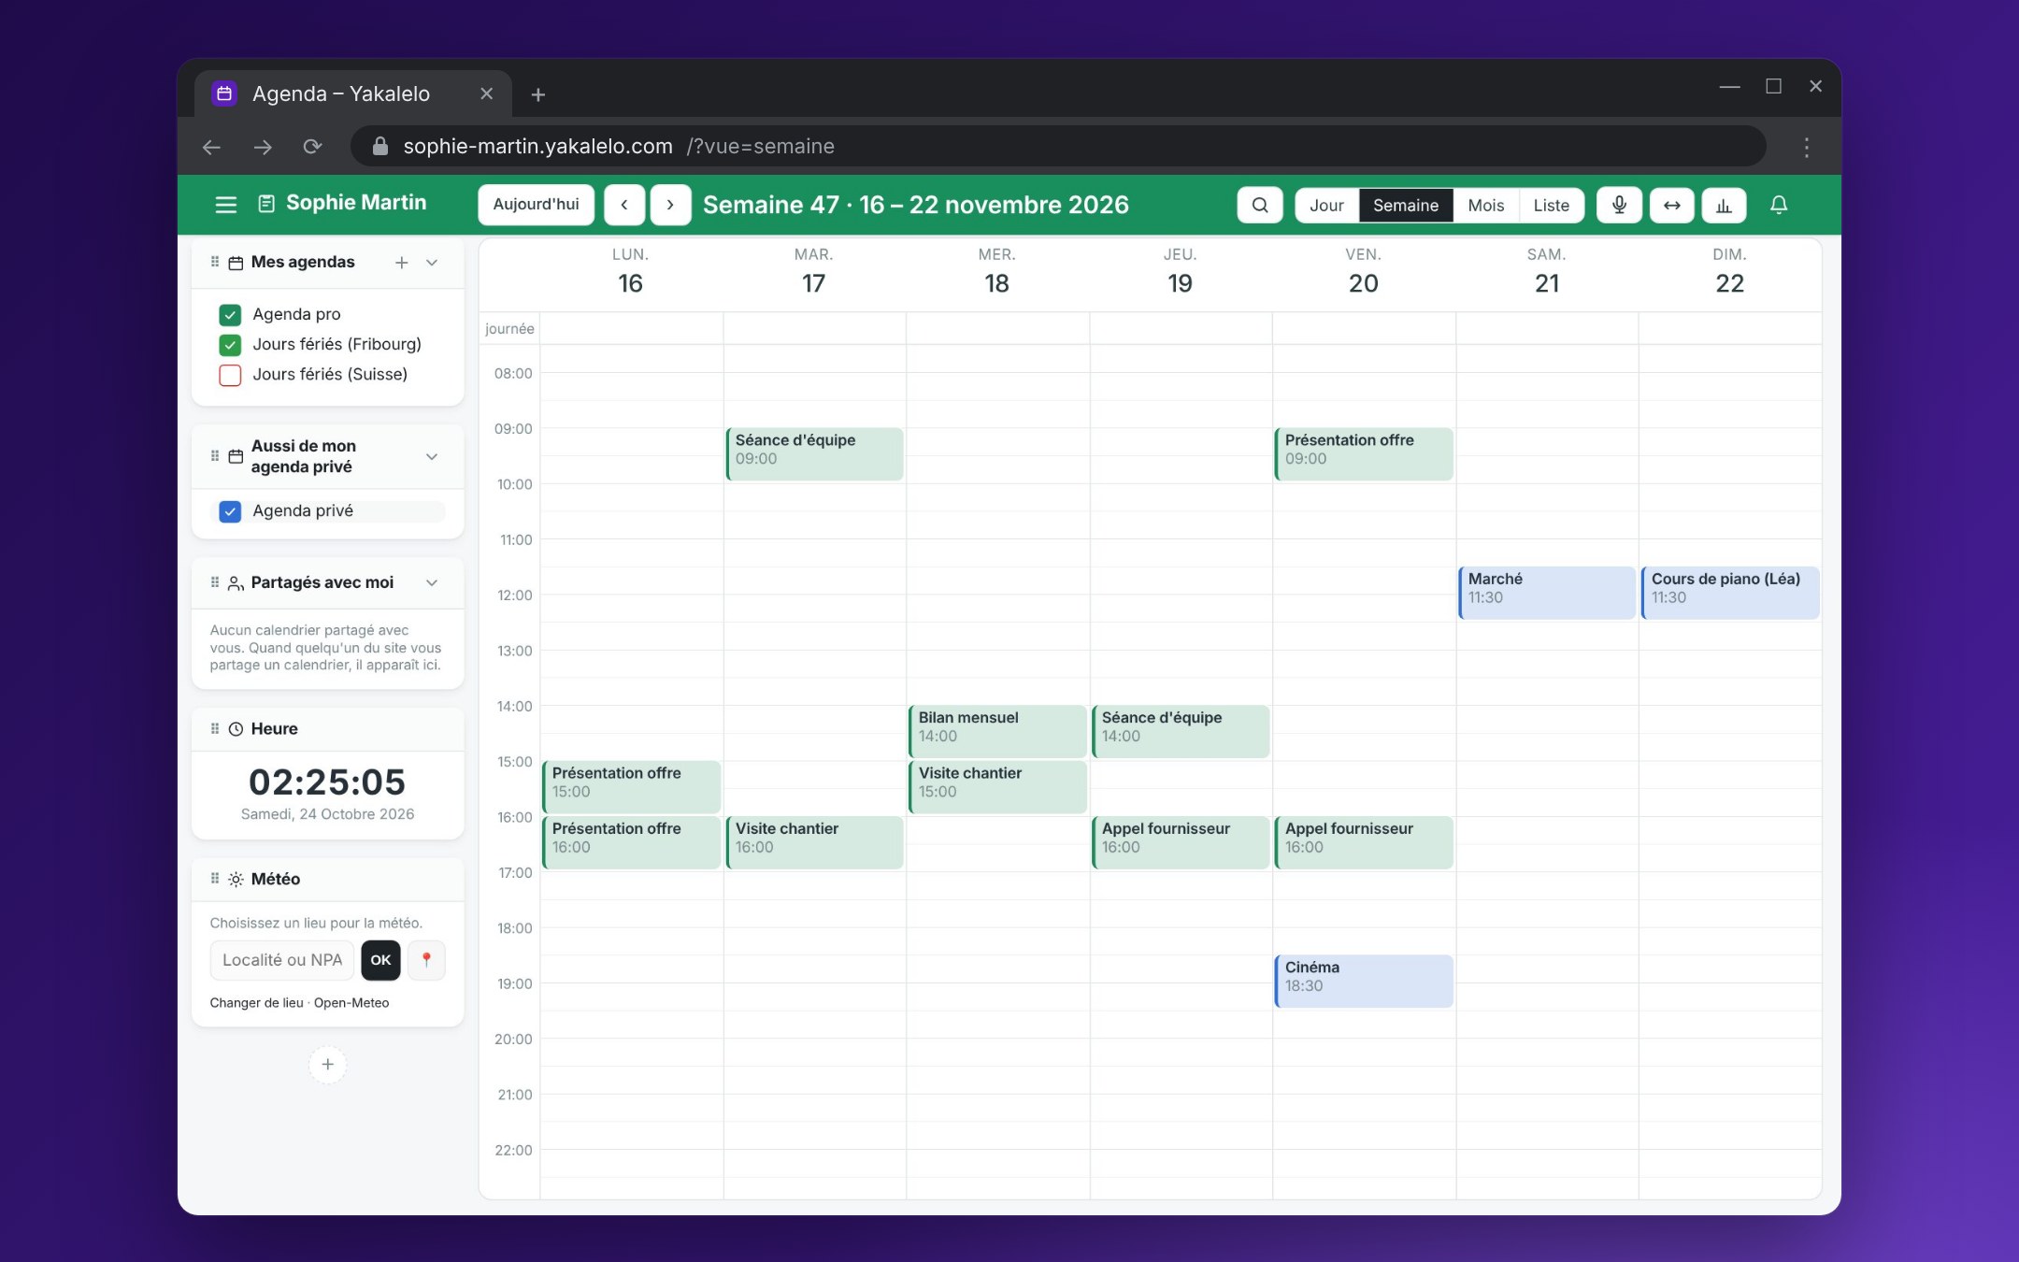Click the Open-Meteo link
The image size is (2019, 1262).
351,1003
